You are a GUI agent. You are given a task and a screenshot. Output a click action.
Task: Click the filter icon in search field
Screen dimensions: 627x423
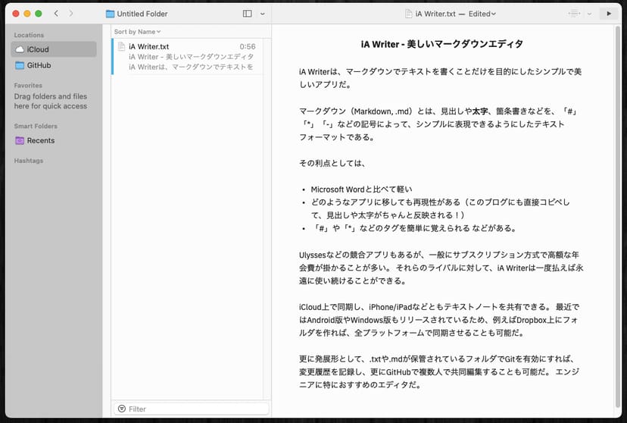pos(121,409)
